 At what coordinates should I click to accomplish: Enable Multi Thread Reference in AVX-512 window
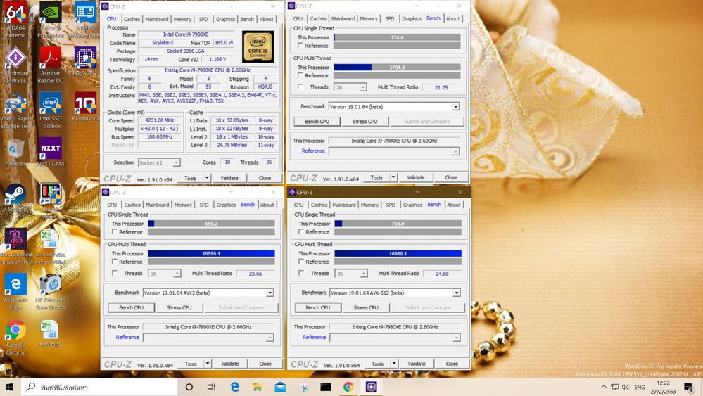pyautogui.click(x=301, y=261)
